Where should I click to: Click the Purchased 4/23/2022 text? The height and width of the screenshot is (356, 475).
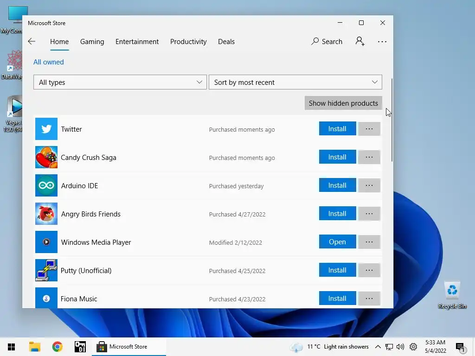click(237, 299)
